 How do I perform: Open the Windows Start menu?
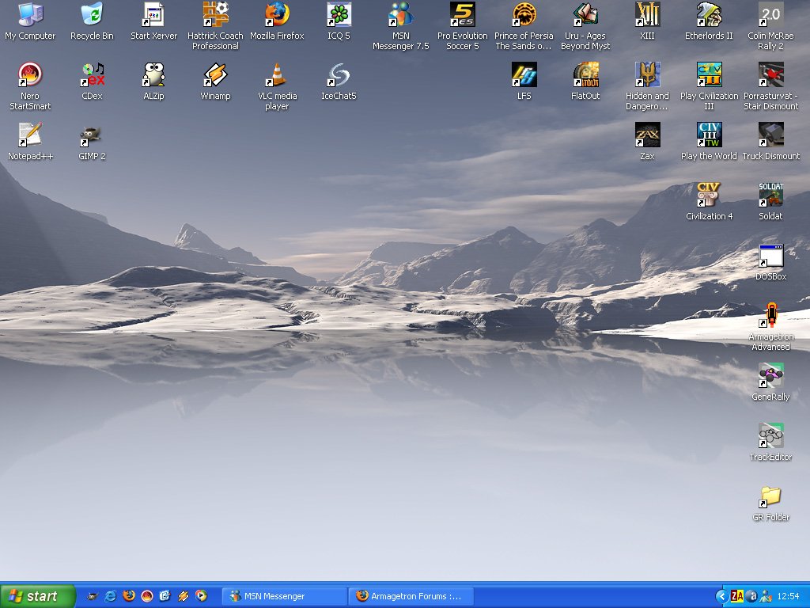37,596
